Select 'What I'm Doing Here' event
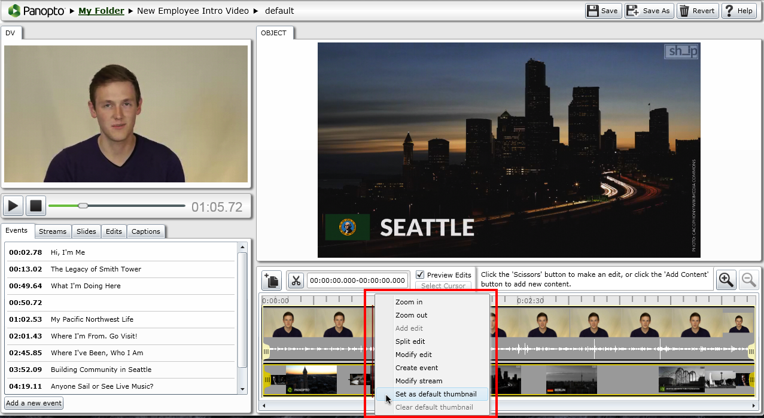 point(120,286)
